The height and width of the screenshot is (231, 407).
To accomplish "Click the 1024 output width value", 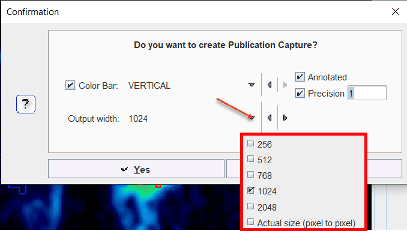I will tap(138, 119).
